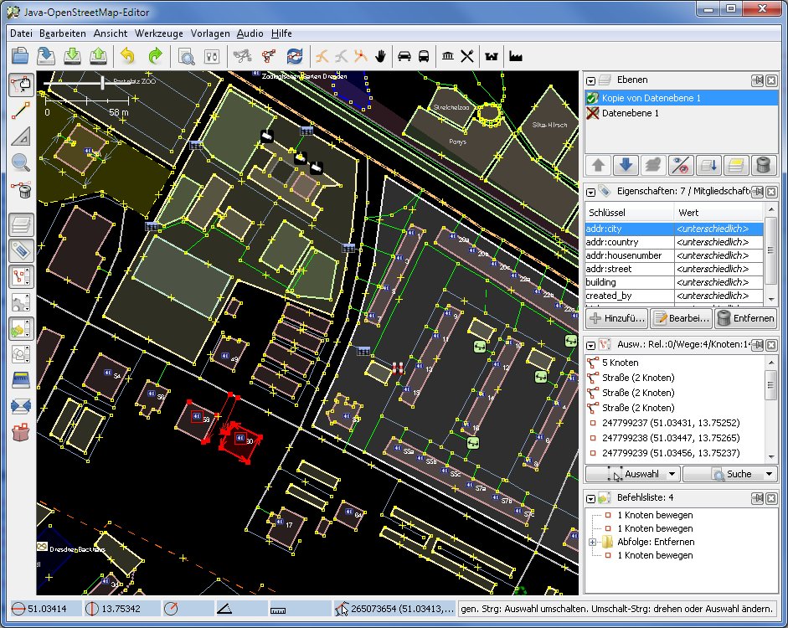Toggle the layers panel button in the sidebar
788x628 pixels.
21,224
